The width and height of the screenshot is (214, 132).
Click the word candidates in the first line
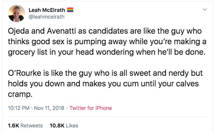point(108,31)
